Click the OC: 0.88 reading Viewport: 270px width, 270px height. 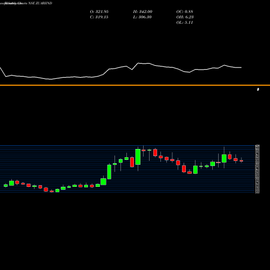[x=185, y=12]
